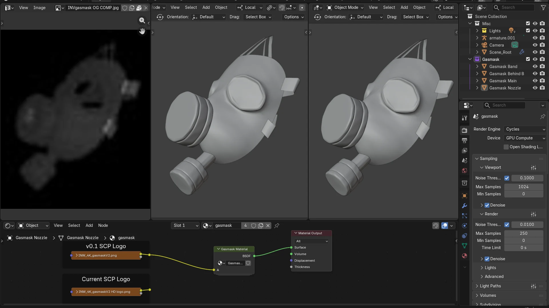Open Render sampling presets icon
This screenshot has height=308, width=549.
[x=534, y=214]
